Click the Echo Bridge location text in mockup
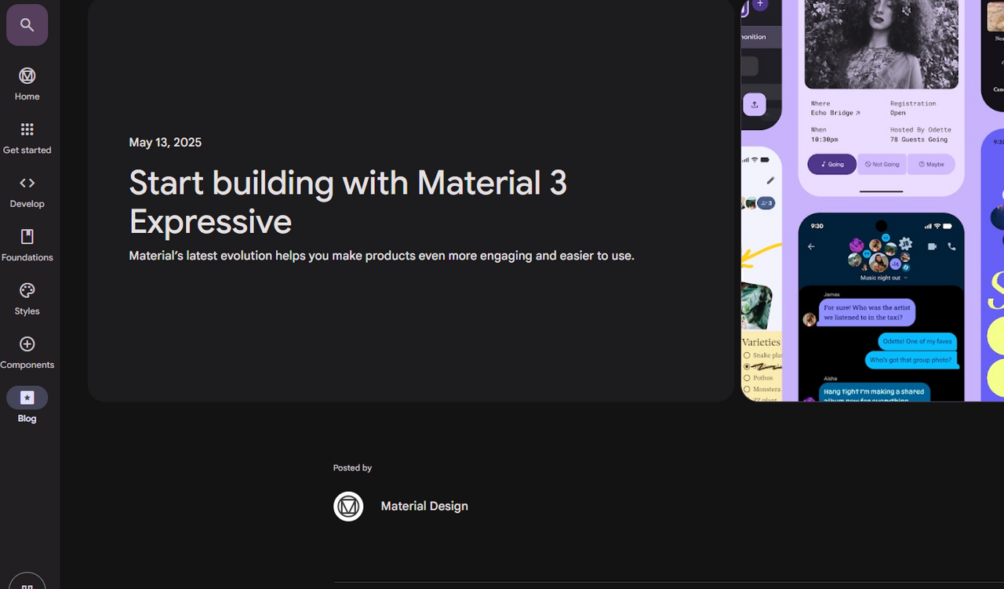The height and width of the screenshot is (589, 1004). 835,113
